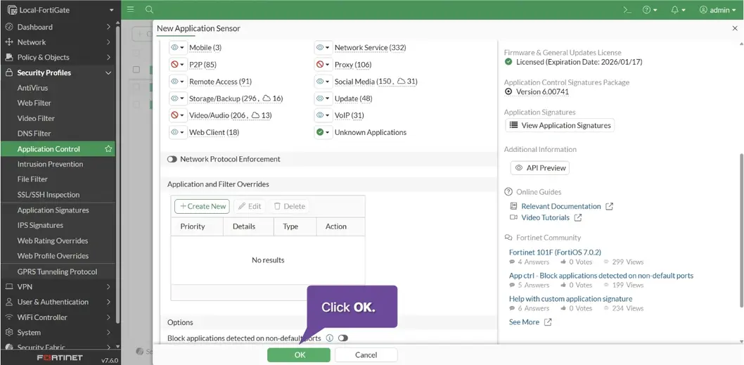Change block action for Proxy category
The image size is (744, 365).
coord(323,65)
